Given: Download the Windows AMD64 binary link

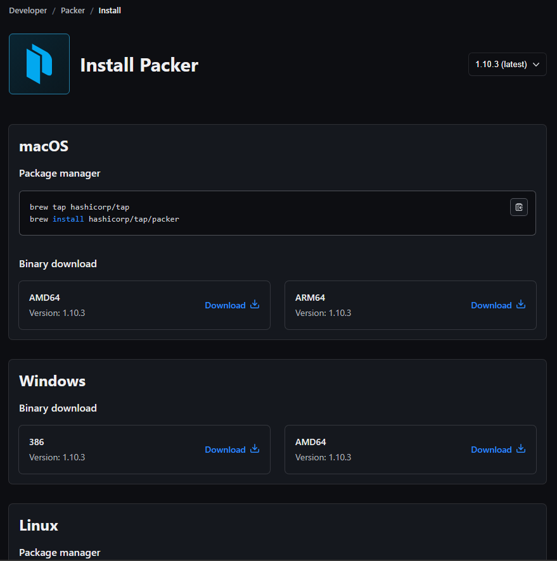Looking at the screenshot, I should (491, 450).
